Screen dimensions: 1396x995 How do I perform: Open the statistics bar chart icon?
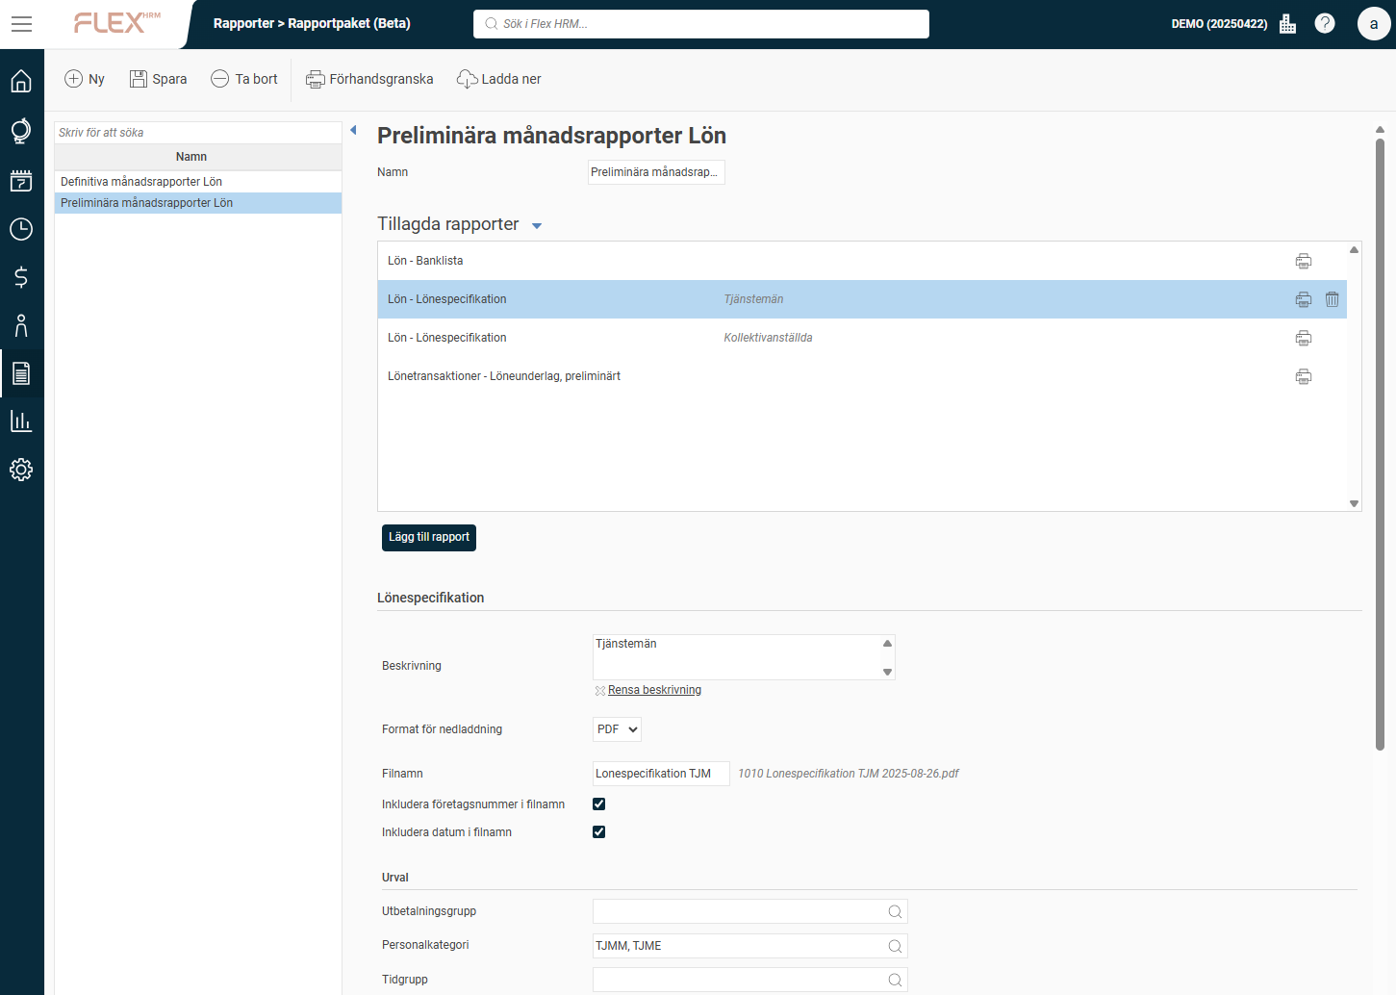pos(21,421)
